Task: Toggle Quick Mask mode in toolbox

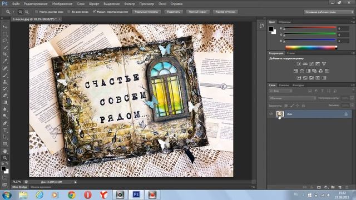Action: click(x=5, y=178)
